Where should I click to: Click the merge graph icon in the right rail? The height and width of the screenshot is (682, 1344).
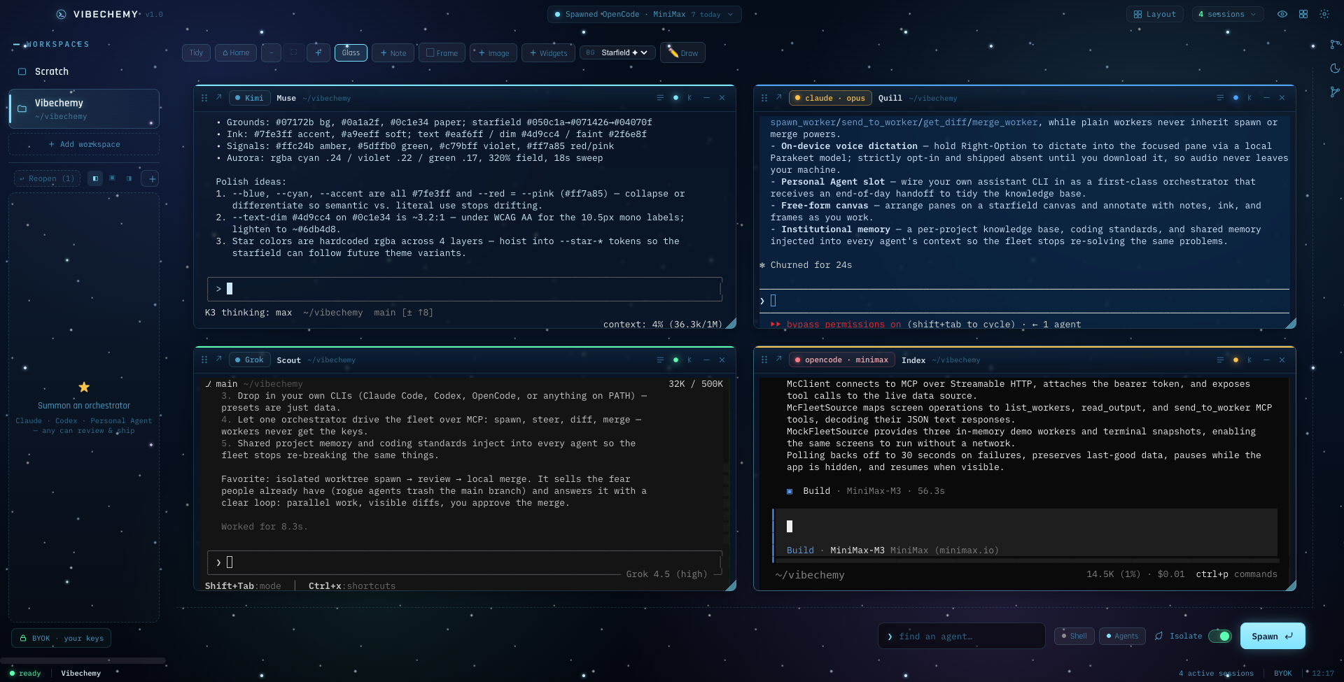point(1334,92)
